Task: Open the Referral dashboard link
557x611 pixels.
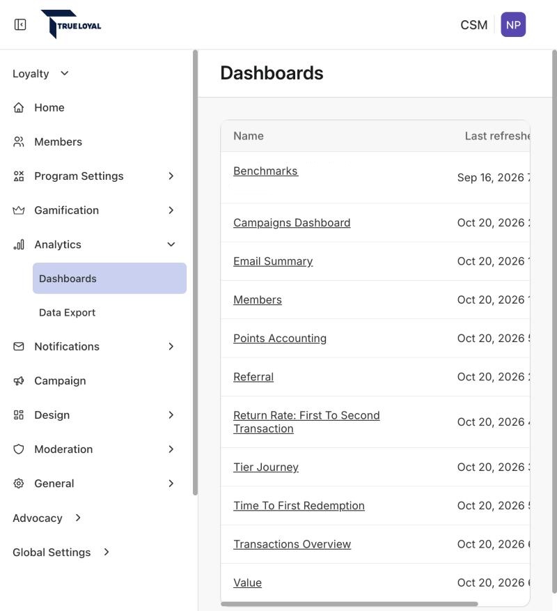Action: [253, 377]
